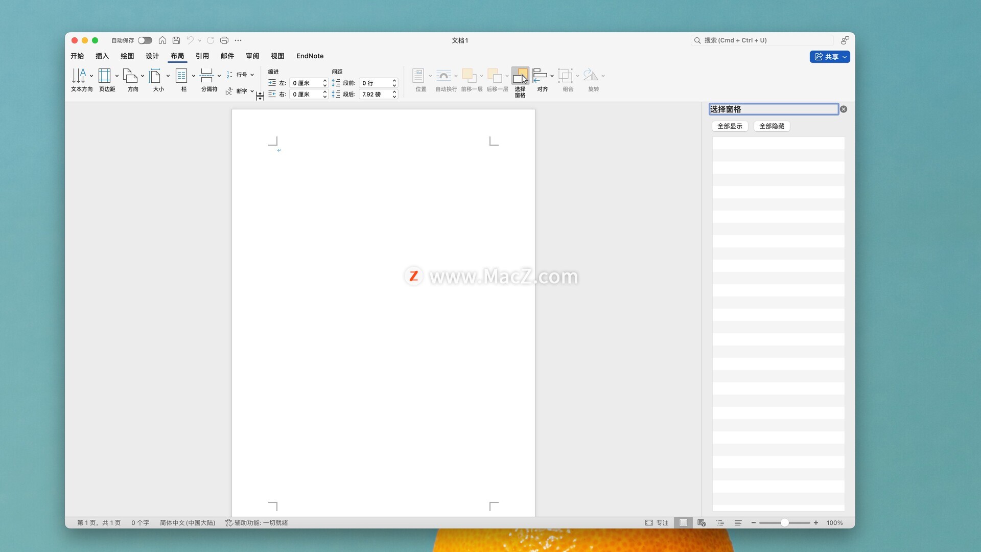This screenshot has height=552, width=981.
Task: Open the 方向 orientation tool
Action: click(x=133, y=80)
